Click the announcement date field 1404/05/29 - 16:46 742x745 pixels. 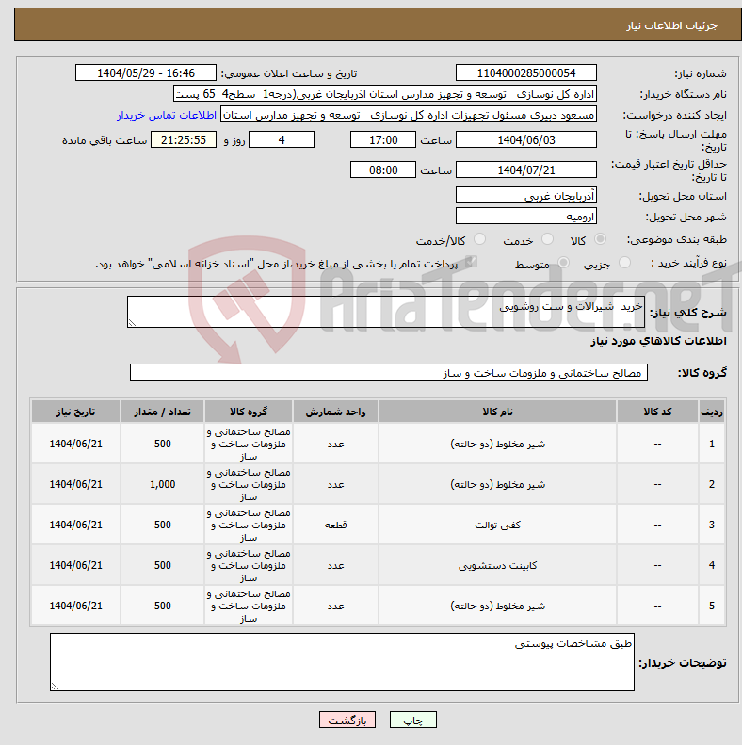point(146,73)
